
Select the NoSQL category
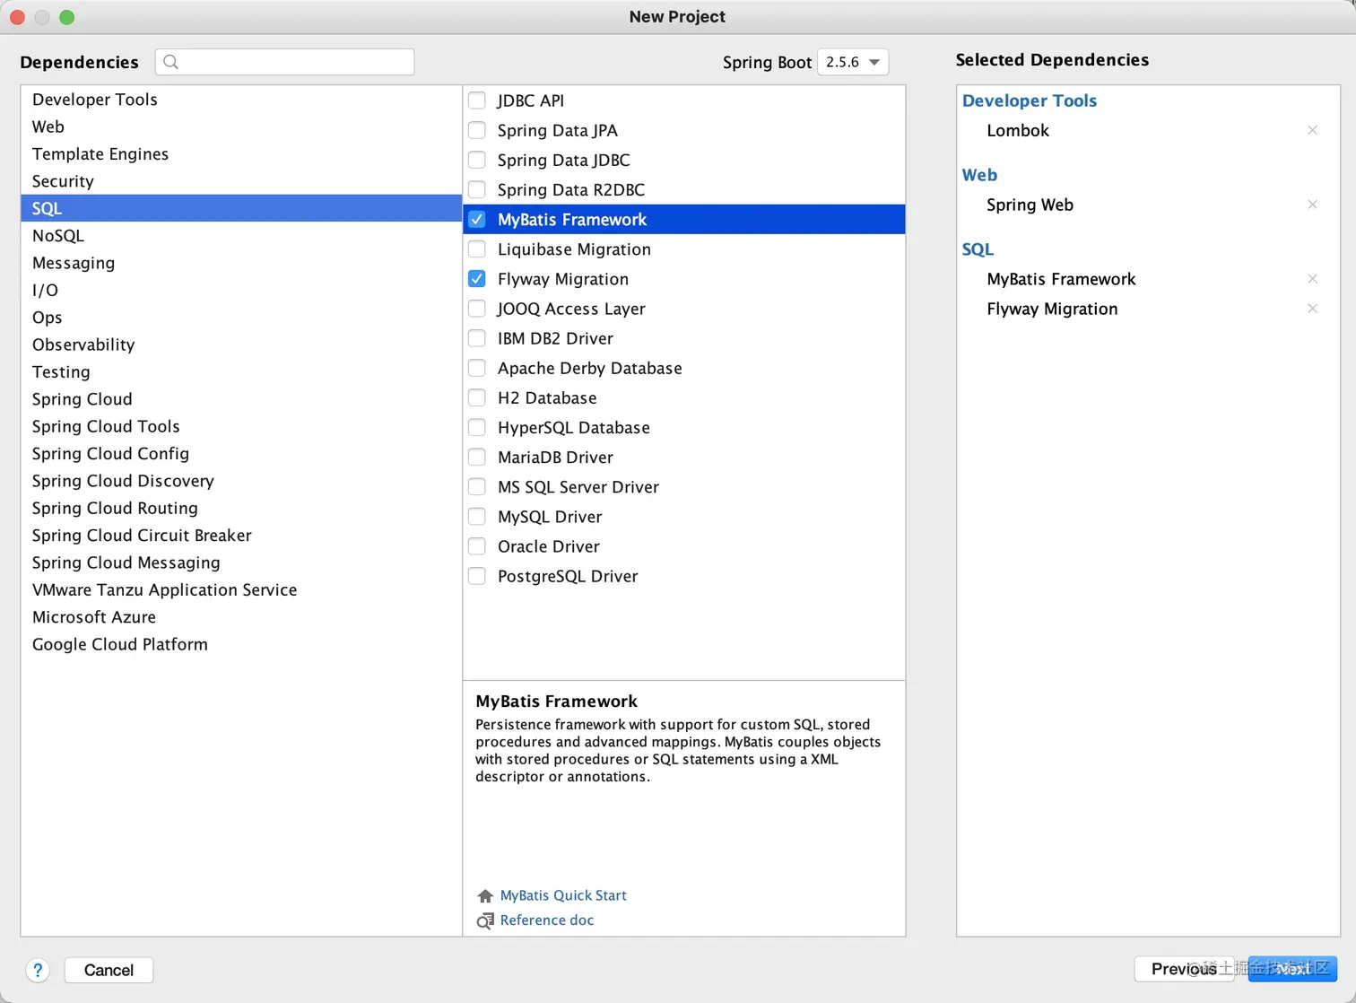(x=58, y=236)
